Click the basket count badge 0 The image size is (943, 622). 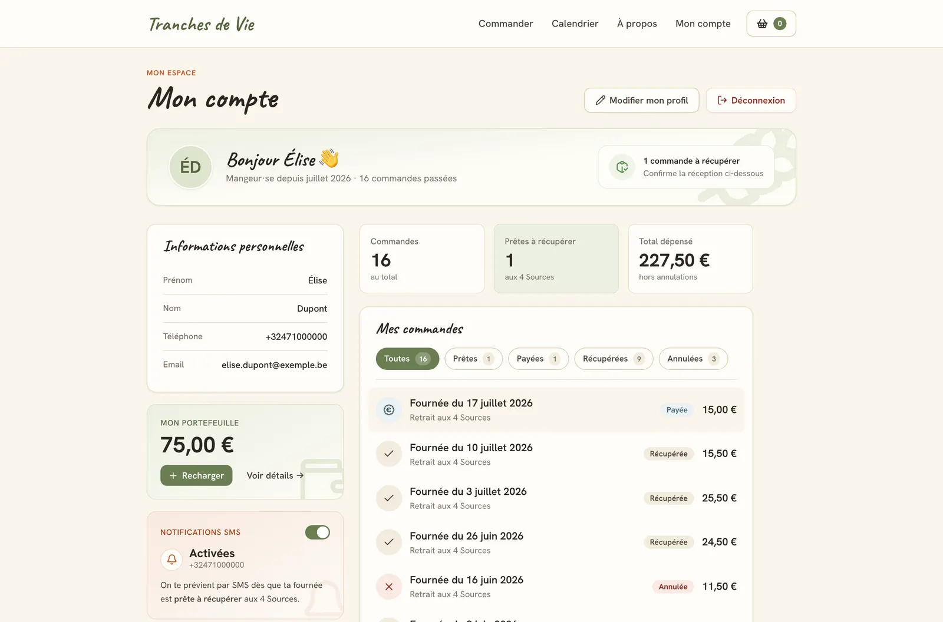(x=780, y=24)
